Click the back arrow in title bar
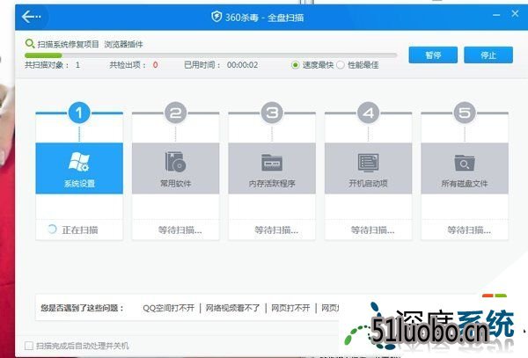Image resolution: width=528 pixels, height=358 pixels. point(31,16)
